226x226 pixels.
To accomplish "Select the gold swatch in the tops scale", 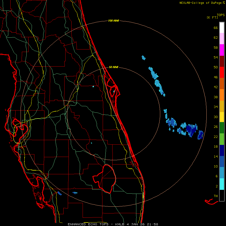I will click(222, 106).
